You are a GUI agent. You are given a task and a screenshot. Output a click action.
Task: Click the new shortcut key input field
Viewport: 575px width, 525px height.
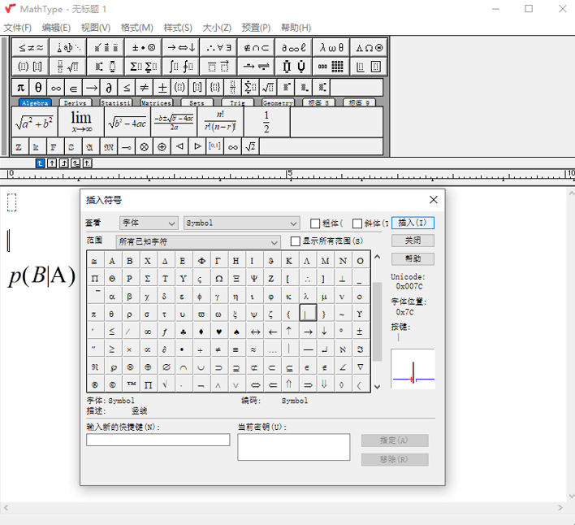coord(158,440)
